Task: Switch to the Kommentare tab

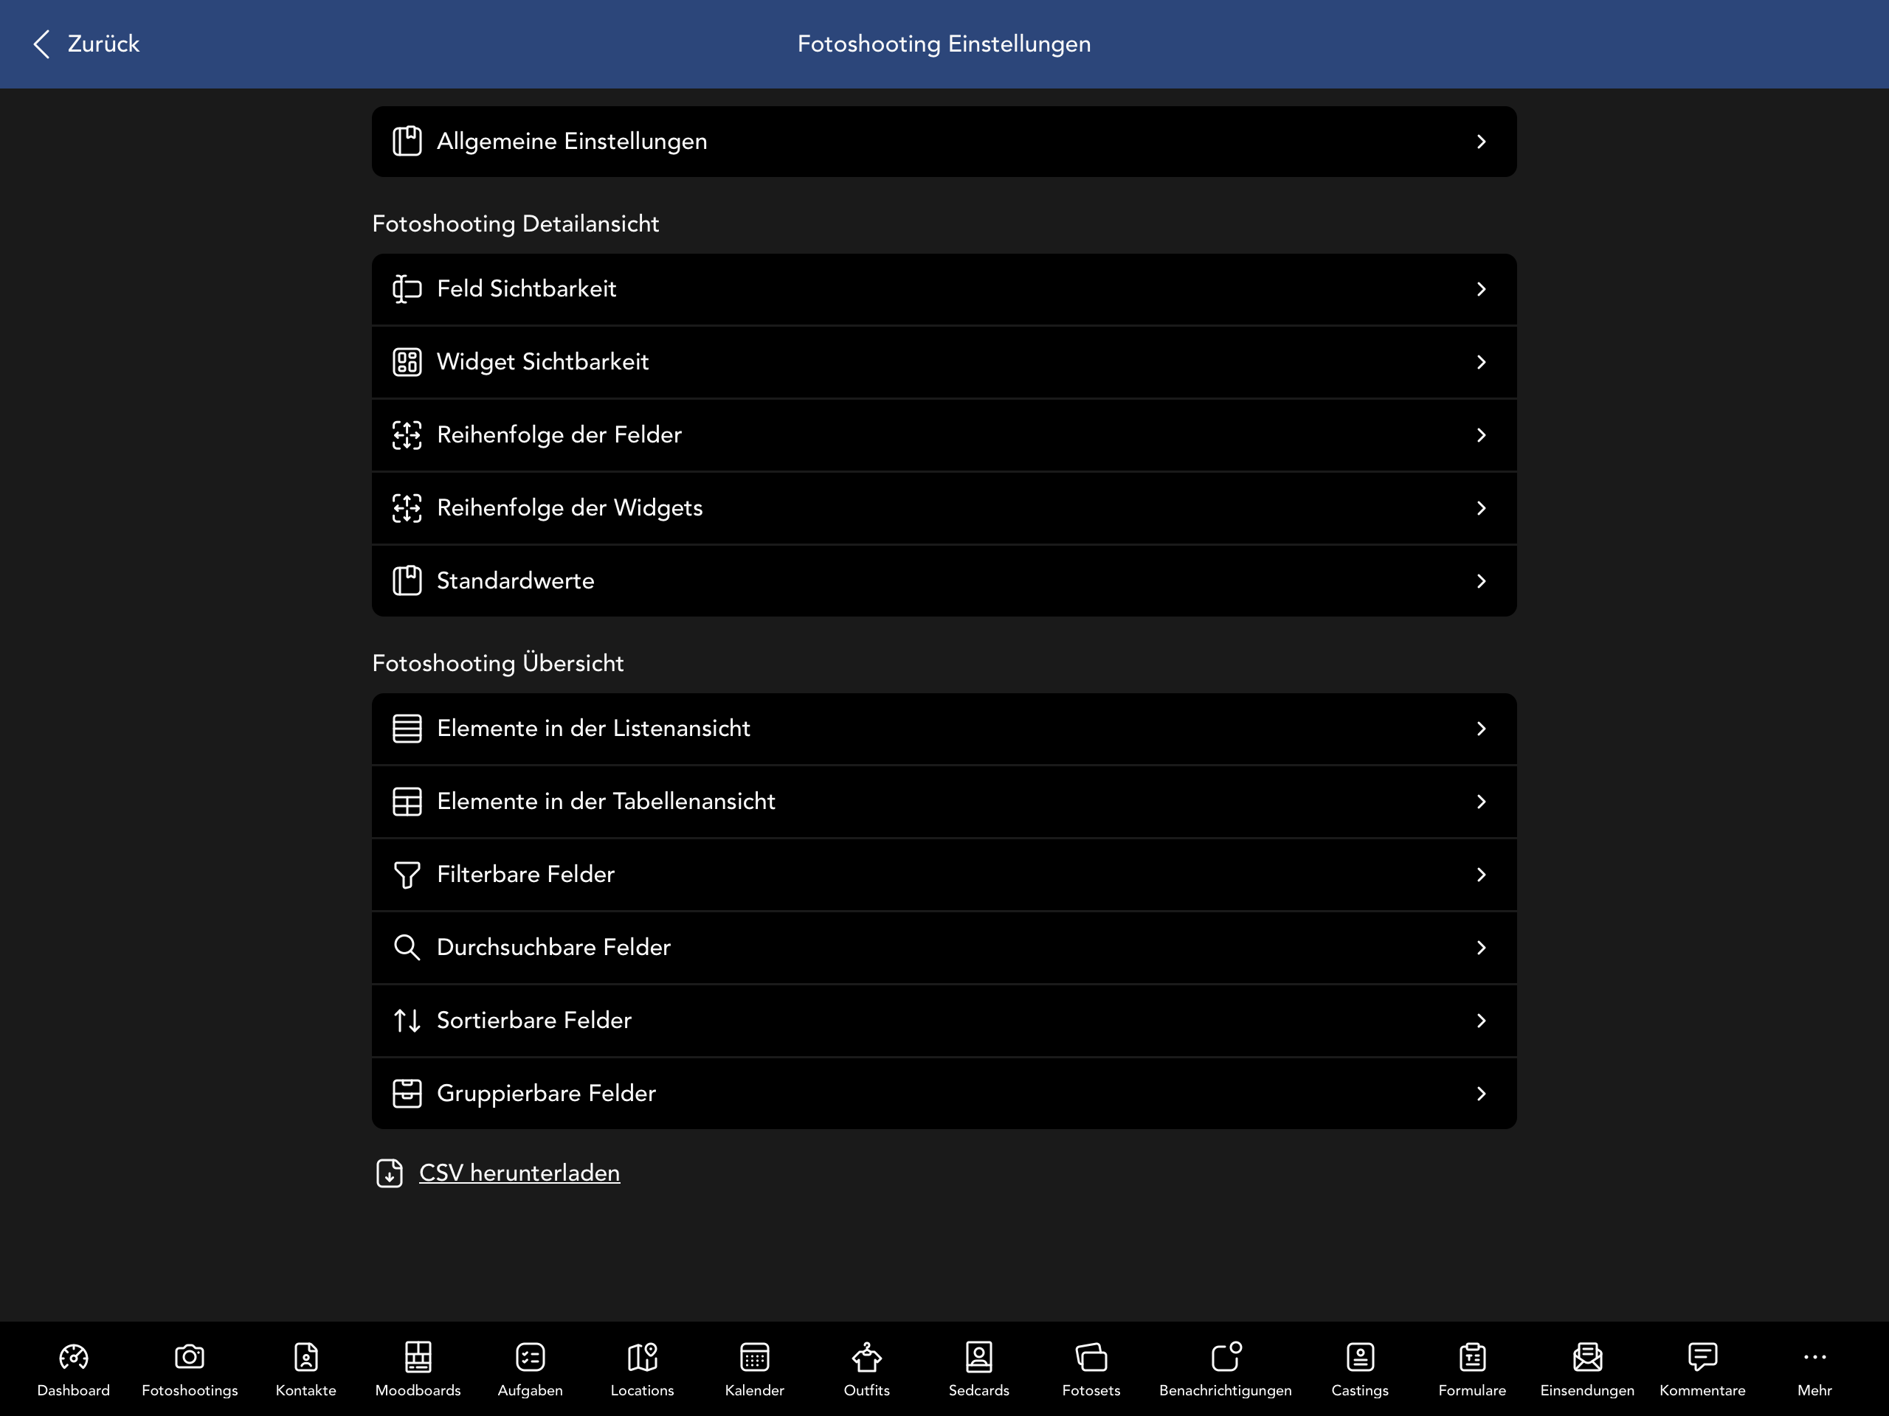Action: coord(1702,1367)
